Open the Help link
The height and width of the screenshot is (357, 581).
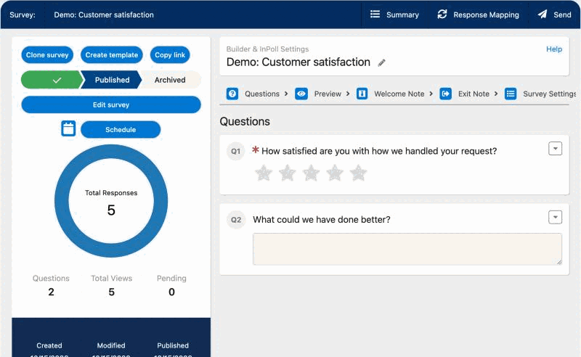(x=554, y=49)
